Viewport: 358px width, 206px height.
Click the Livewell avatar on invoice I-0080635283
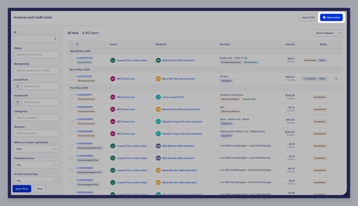[x=113, y=60]
